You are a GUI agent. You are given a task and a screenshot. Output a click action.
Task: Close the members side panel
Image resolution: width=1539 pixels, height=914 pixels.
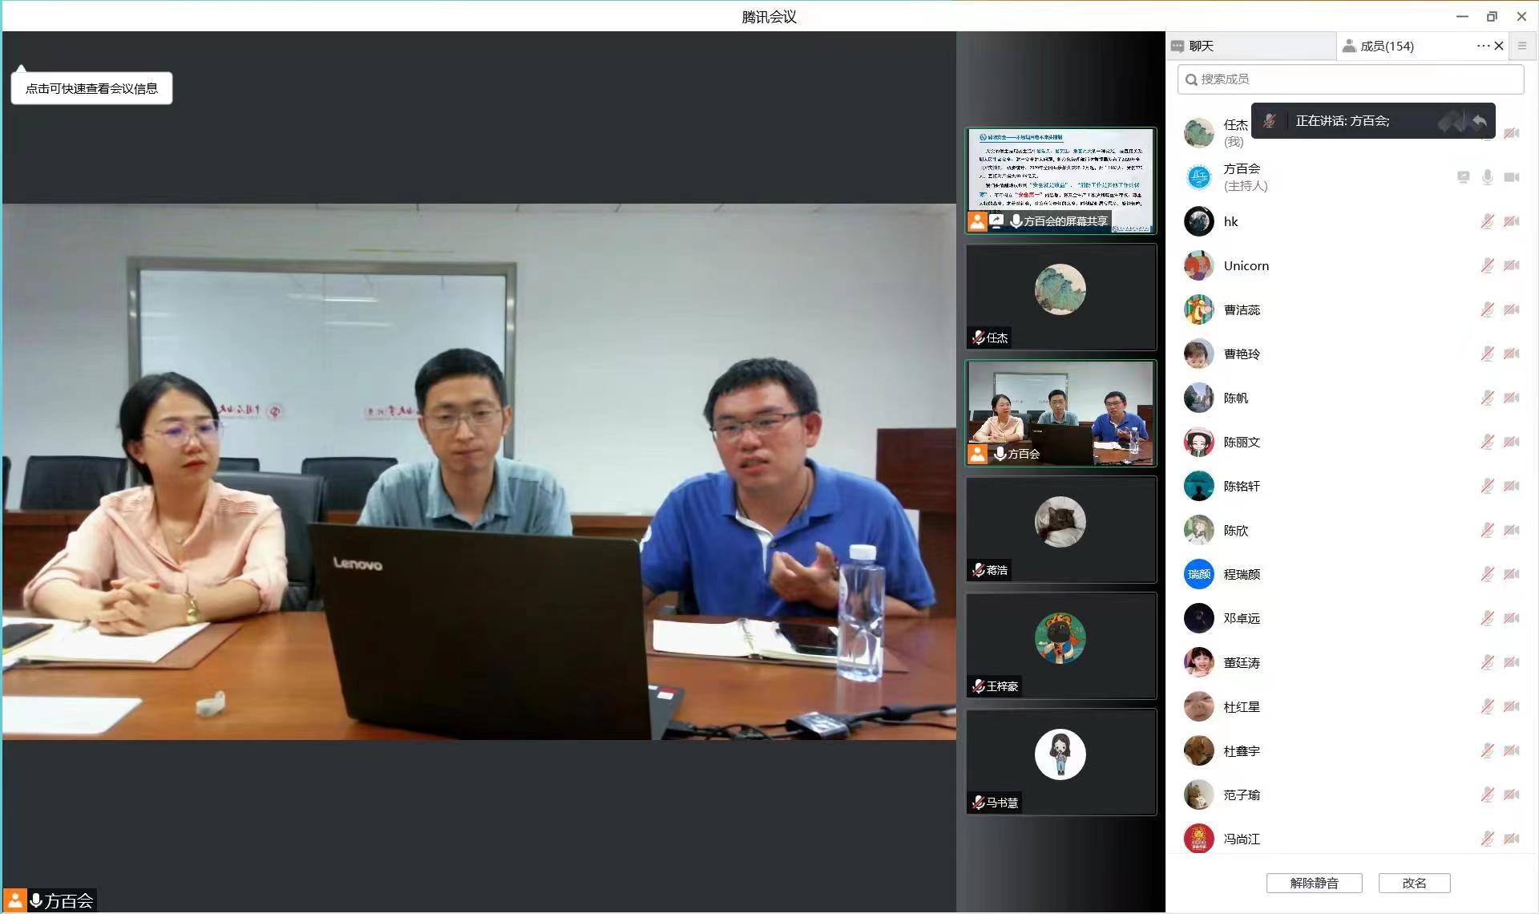pyautogui.click(x=1499, y=46)
